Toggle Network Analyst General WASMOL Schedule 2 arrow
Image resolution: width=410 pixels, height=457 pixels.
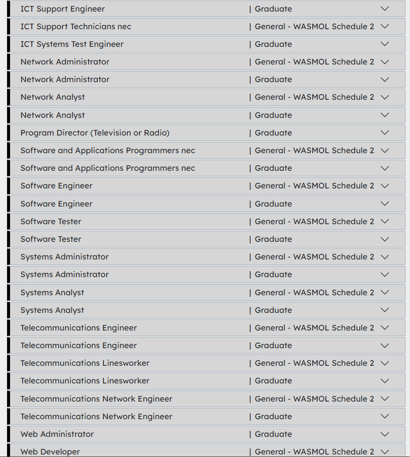[385, 97]
